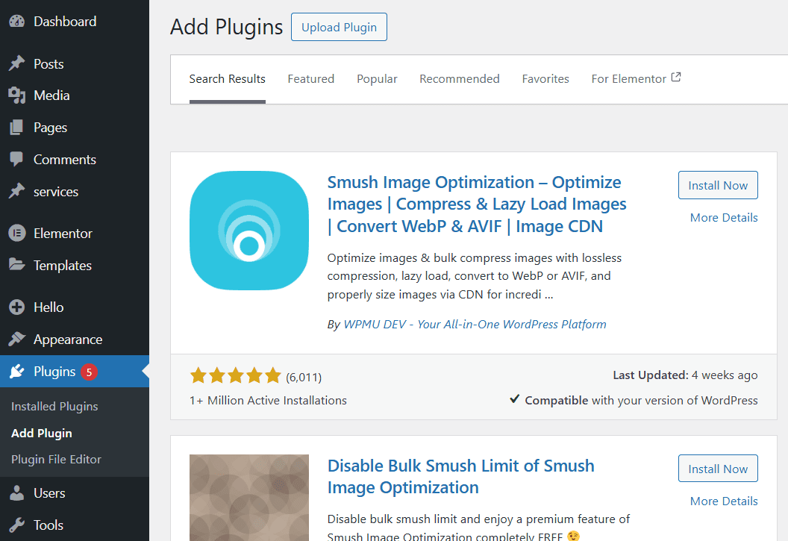
Task: Open More Details for Smush plugin
Action: [723, 217]
